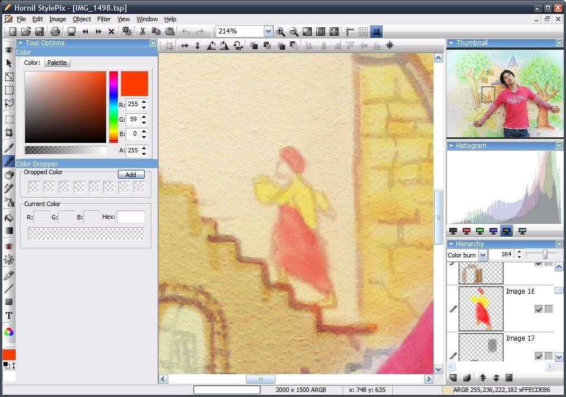Screen dimensions: 566x397
Task: Show the blue channel histogram
Action: (x=493, y=231)
